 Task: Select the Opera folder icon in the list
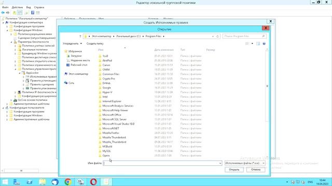[x=100, y=156]
